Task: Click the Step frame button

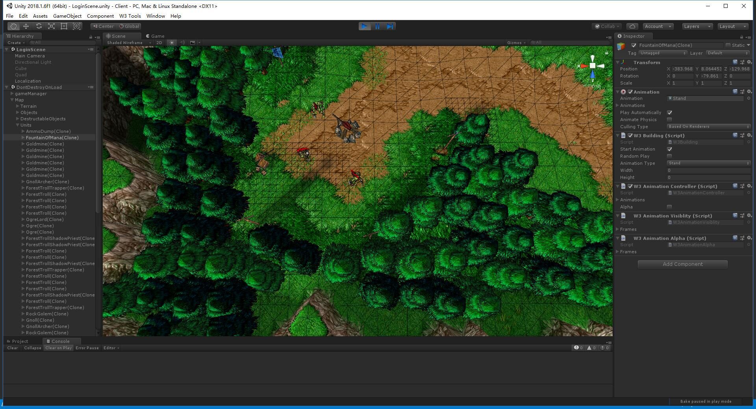Action: click(390, 26)
